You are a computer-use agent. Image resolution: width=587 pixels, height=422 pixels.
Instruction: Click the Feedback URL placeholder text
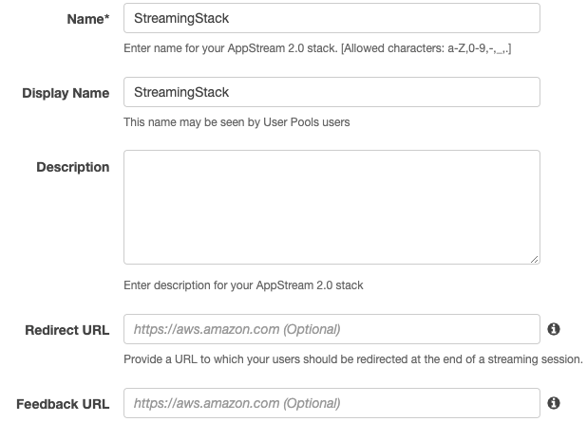click(x=237, y=403)
